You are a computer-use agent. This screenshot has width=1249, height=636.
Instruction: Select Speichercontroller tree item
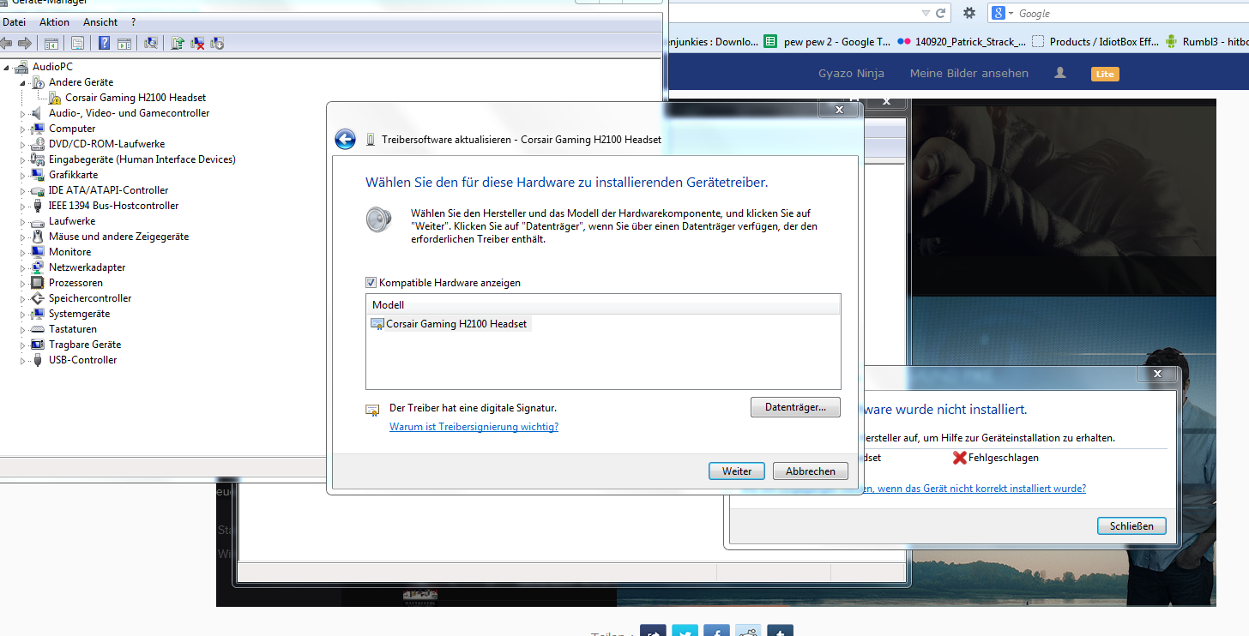tap(90, 298)
